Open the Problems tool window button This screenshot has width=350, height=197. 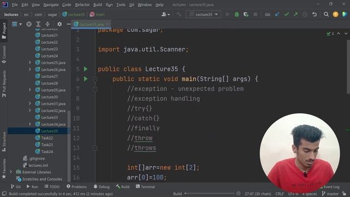point(77,187)
